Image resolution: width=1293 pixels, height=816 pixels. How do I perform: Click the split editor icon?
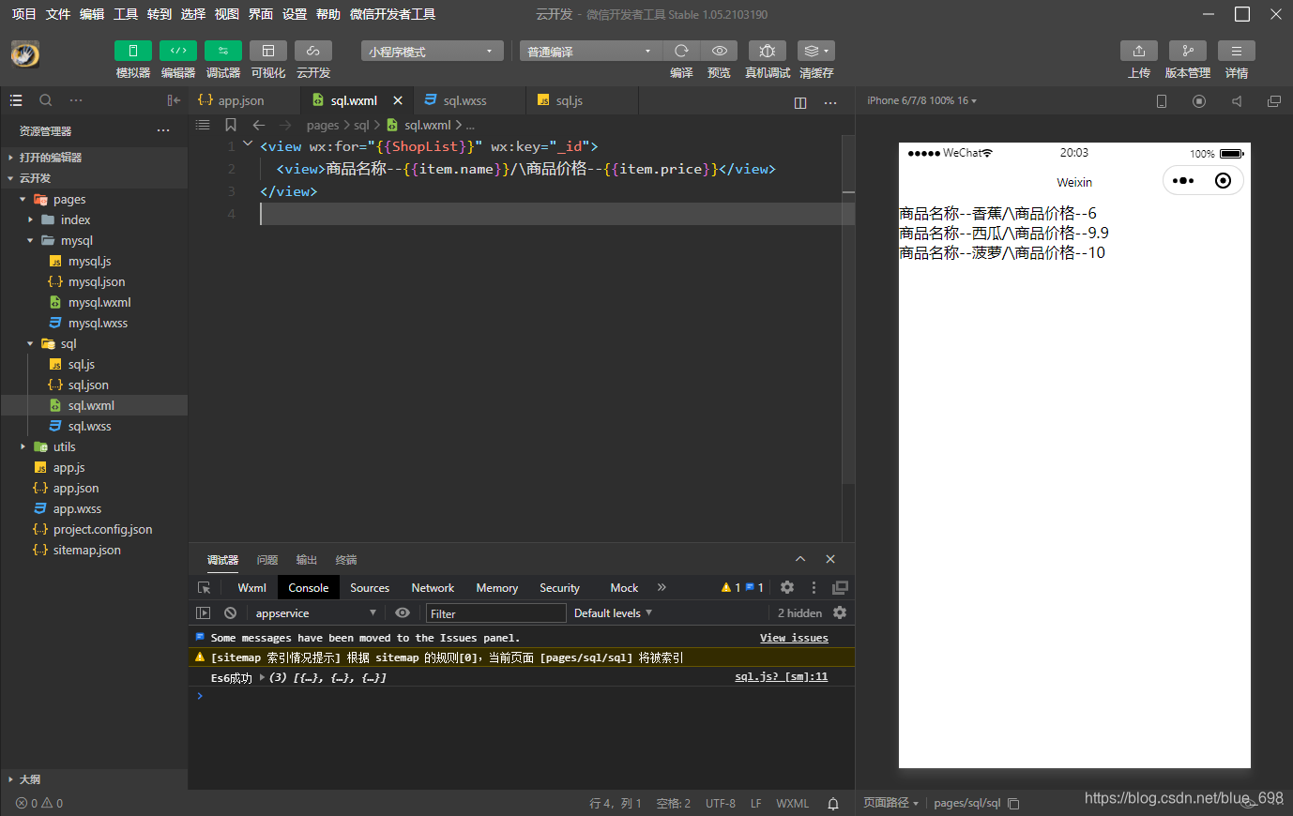[800, 102]
